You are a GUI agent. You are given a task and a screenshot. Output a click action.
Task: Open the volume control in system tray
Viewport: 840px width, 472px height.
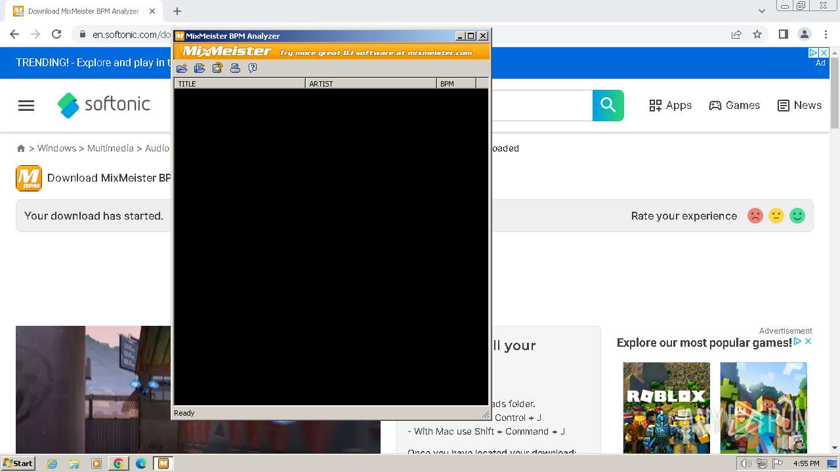click(x=745, y=463)
